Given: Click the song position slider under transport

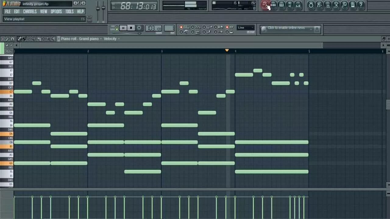Looking at the screenshot, I should pos(127,33).
